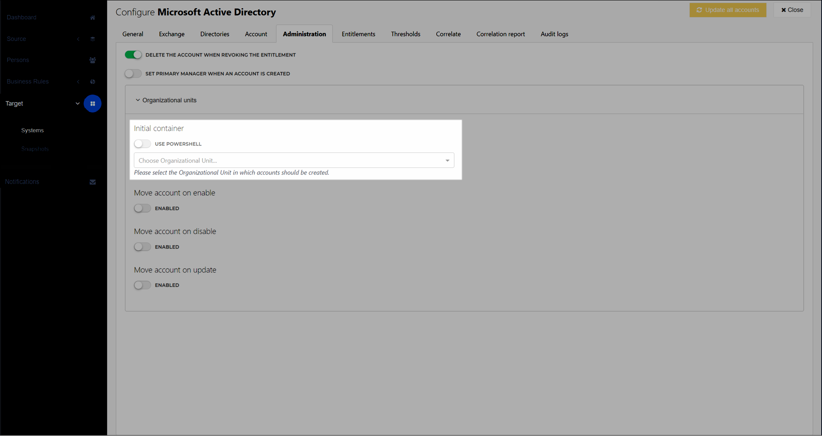Click refresh icon in Update all accounts
Image resolution: width=822 pixels, height=436 pixels.
[699, 10]
